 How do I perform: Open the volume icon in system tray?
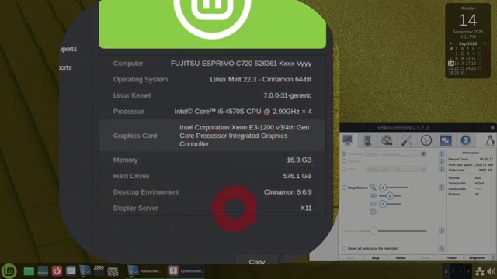click(492, 271)
